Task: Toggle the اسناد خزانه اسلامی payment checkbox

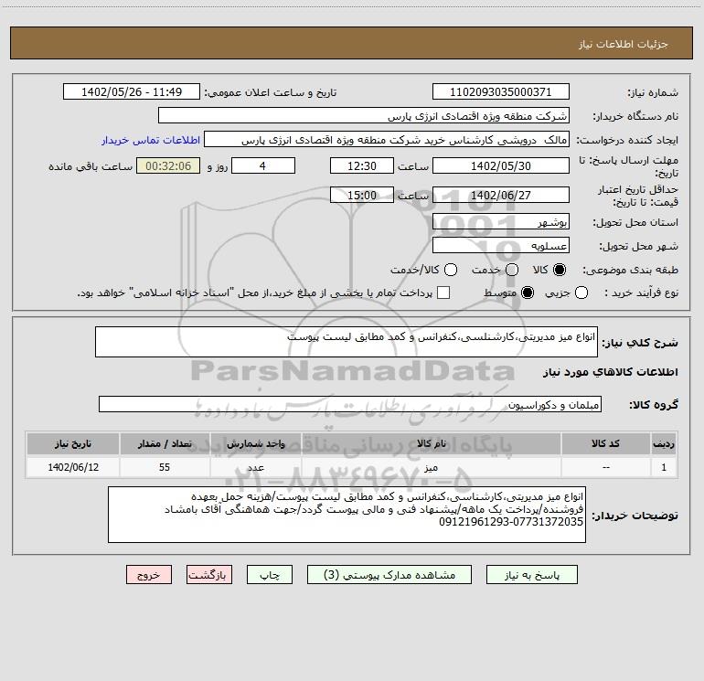Action: click(443, 293)
